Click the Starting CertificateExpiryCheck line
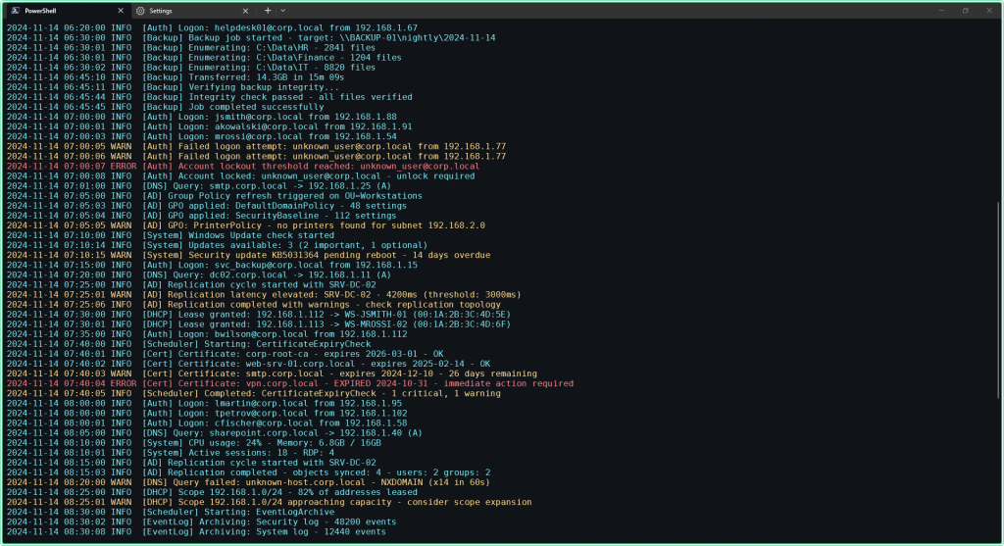Viewport: 1004px width, 546px height. (x=189, y=344)
